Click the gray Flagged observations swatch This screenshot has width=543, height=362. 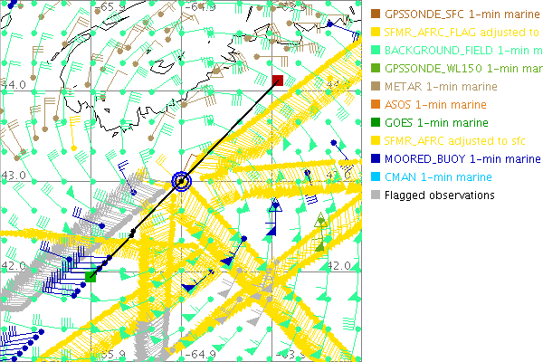376,195
